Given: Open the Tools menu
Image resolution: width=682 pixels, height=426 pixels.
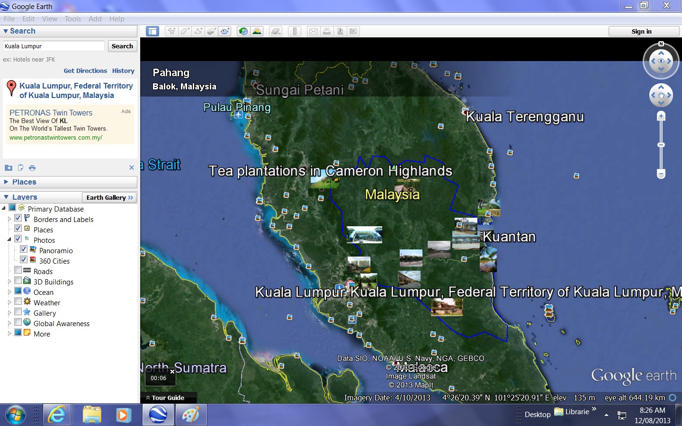Looking at the screenshot, I should coord(73,19).
